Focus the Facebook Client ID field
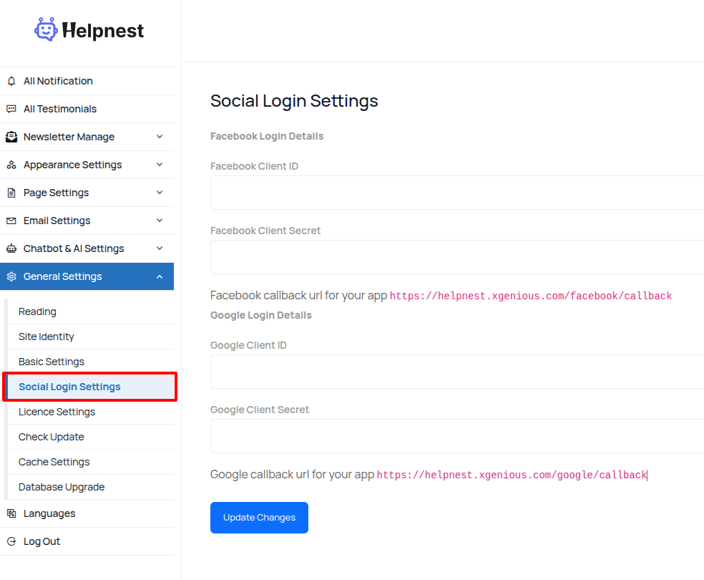 point(456,193)
